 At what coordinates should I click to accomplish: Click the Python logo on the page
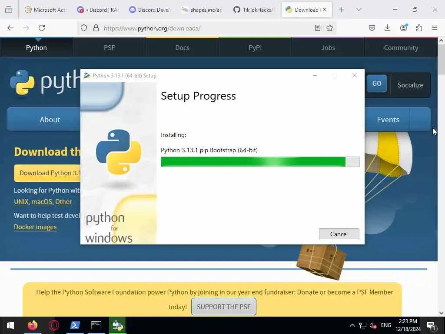[x=45, y=82]
